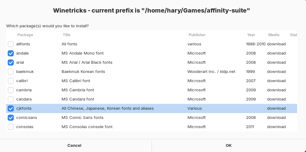306x152 pixels.
Task: Cancel the Winetricks dialog
Action: click(74, 146)
